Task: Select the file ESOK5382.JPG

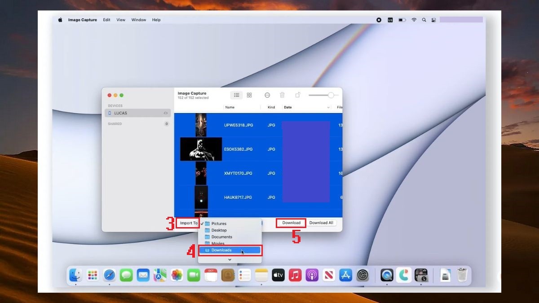Action: pyautogui.click(x=239, y=149)
